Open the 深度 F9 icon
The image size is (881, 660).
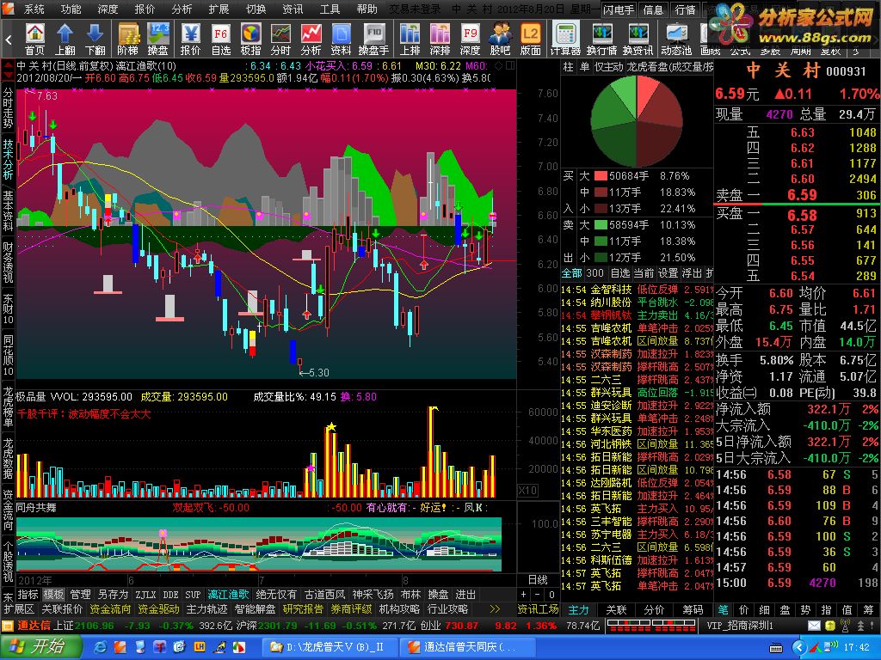[470, 39]
